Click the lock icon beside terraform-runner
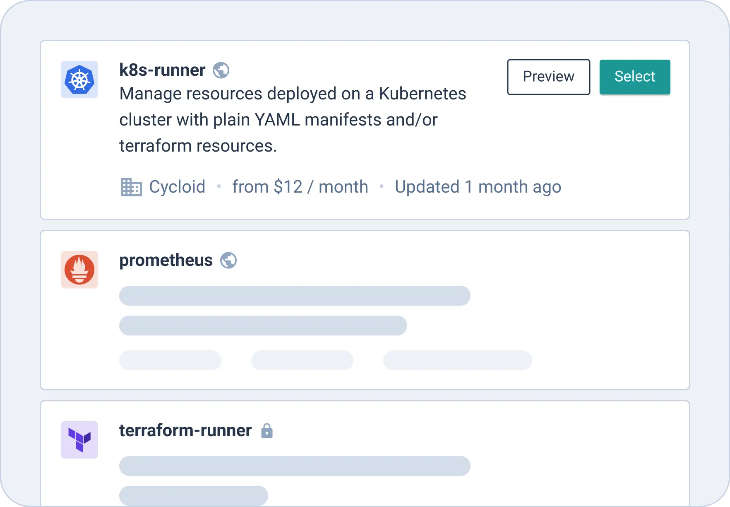 [267, 431]
